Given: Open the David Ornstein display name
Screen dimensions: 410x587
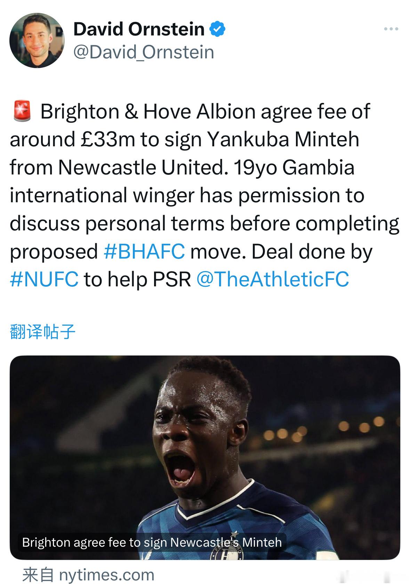Looking at the screenshot, I should (x=139, y=29).
